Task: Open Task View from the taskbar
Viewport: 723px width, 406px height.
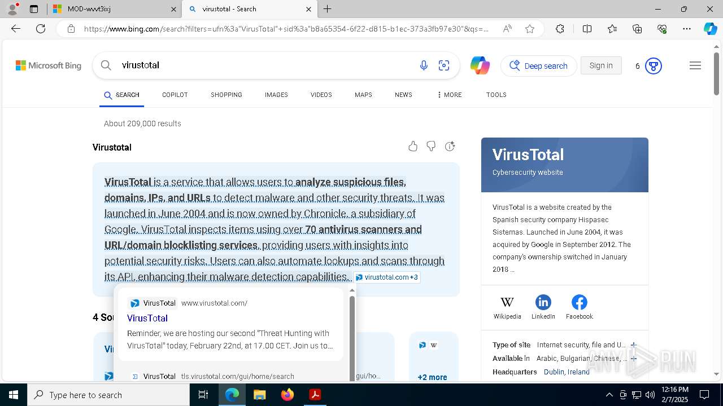Action: pyautogui.click(x=203, y=395)
